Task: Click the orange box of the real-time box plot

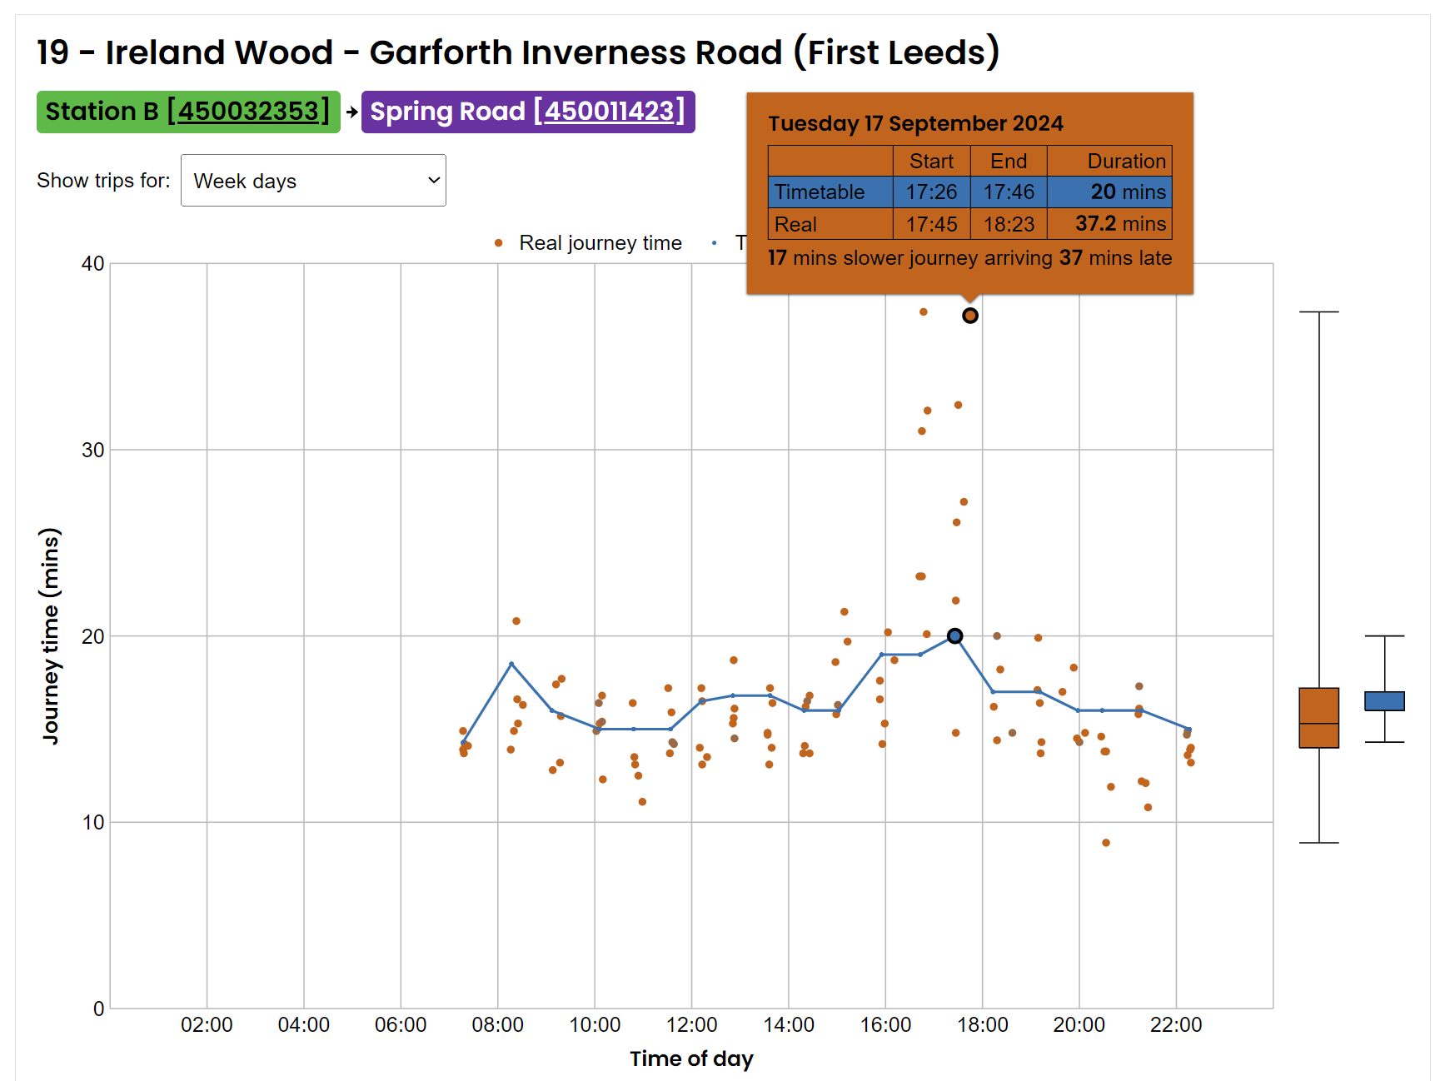Action: 1318,717
